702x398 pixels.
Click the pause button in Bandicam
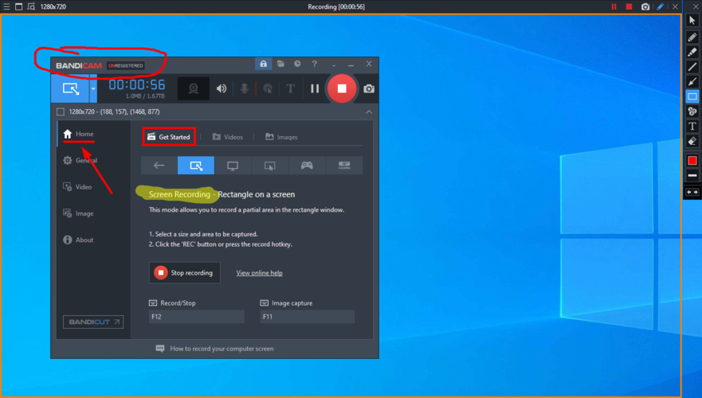click(x=315, y=88)
